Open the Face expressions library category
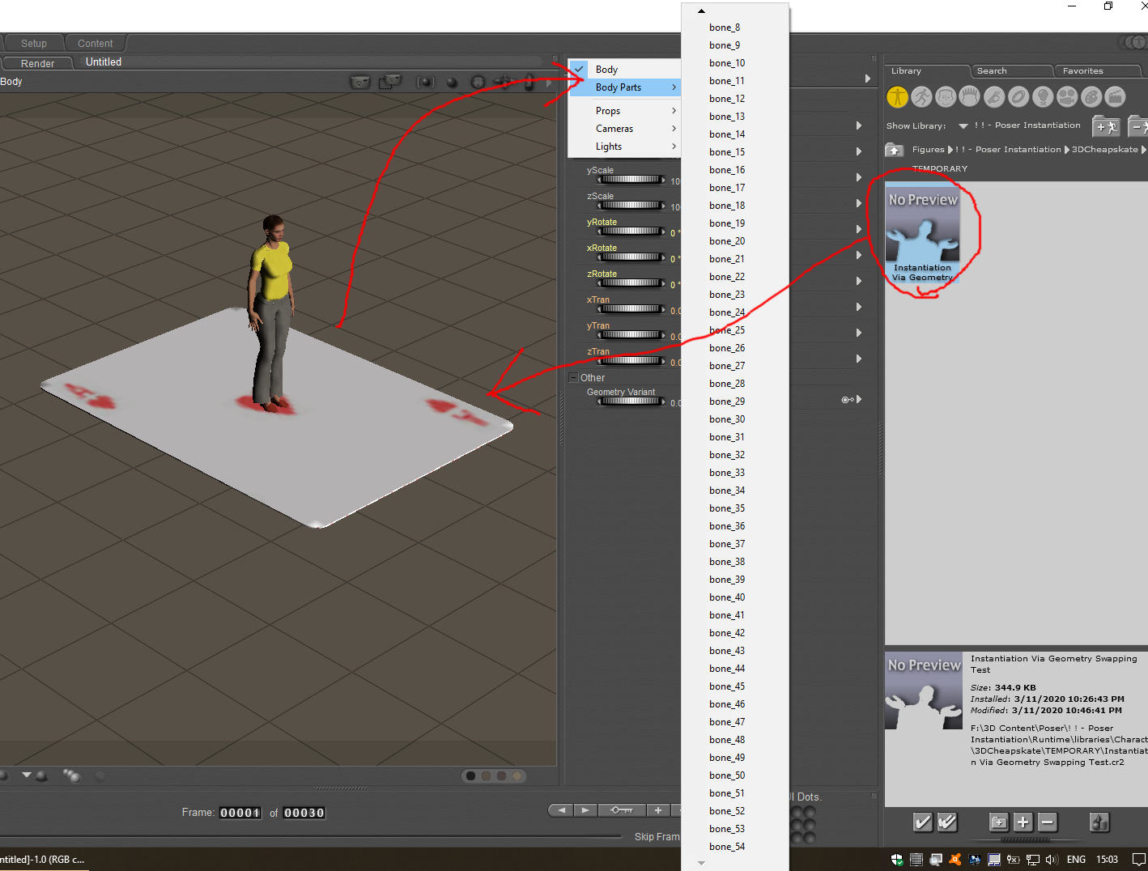This screenshot has width=1148, height=871. (946, 97)
